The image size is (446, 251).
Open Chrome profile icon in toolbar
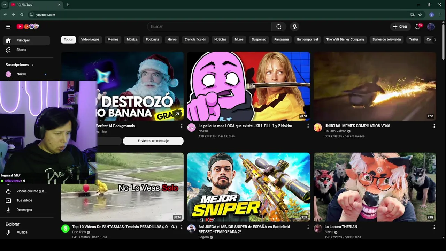tap(431, 15)
